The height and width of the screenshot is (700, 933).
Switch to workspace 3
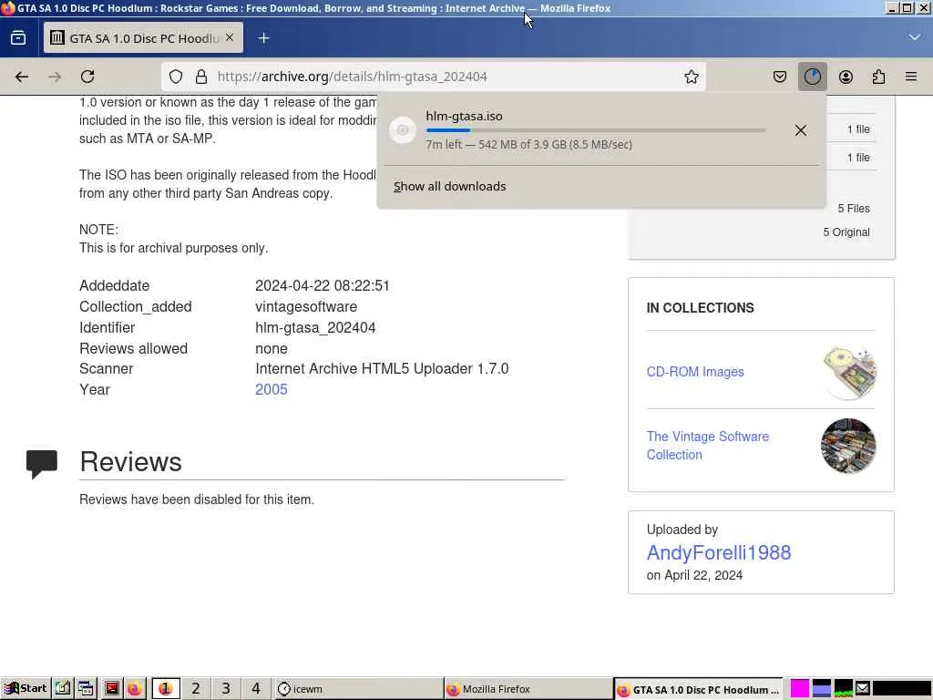pos(226,689)
